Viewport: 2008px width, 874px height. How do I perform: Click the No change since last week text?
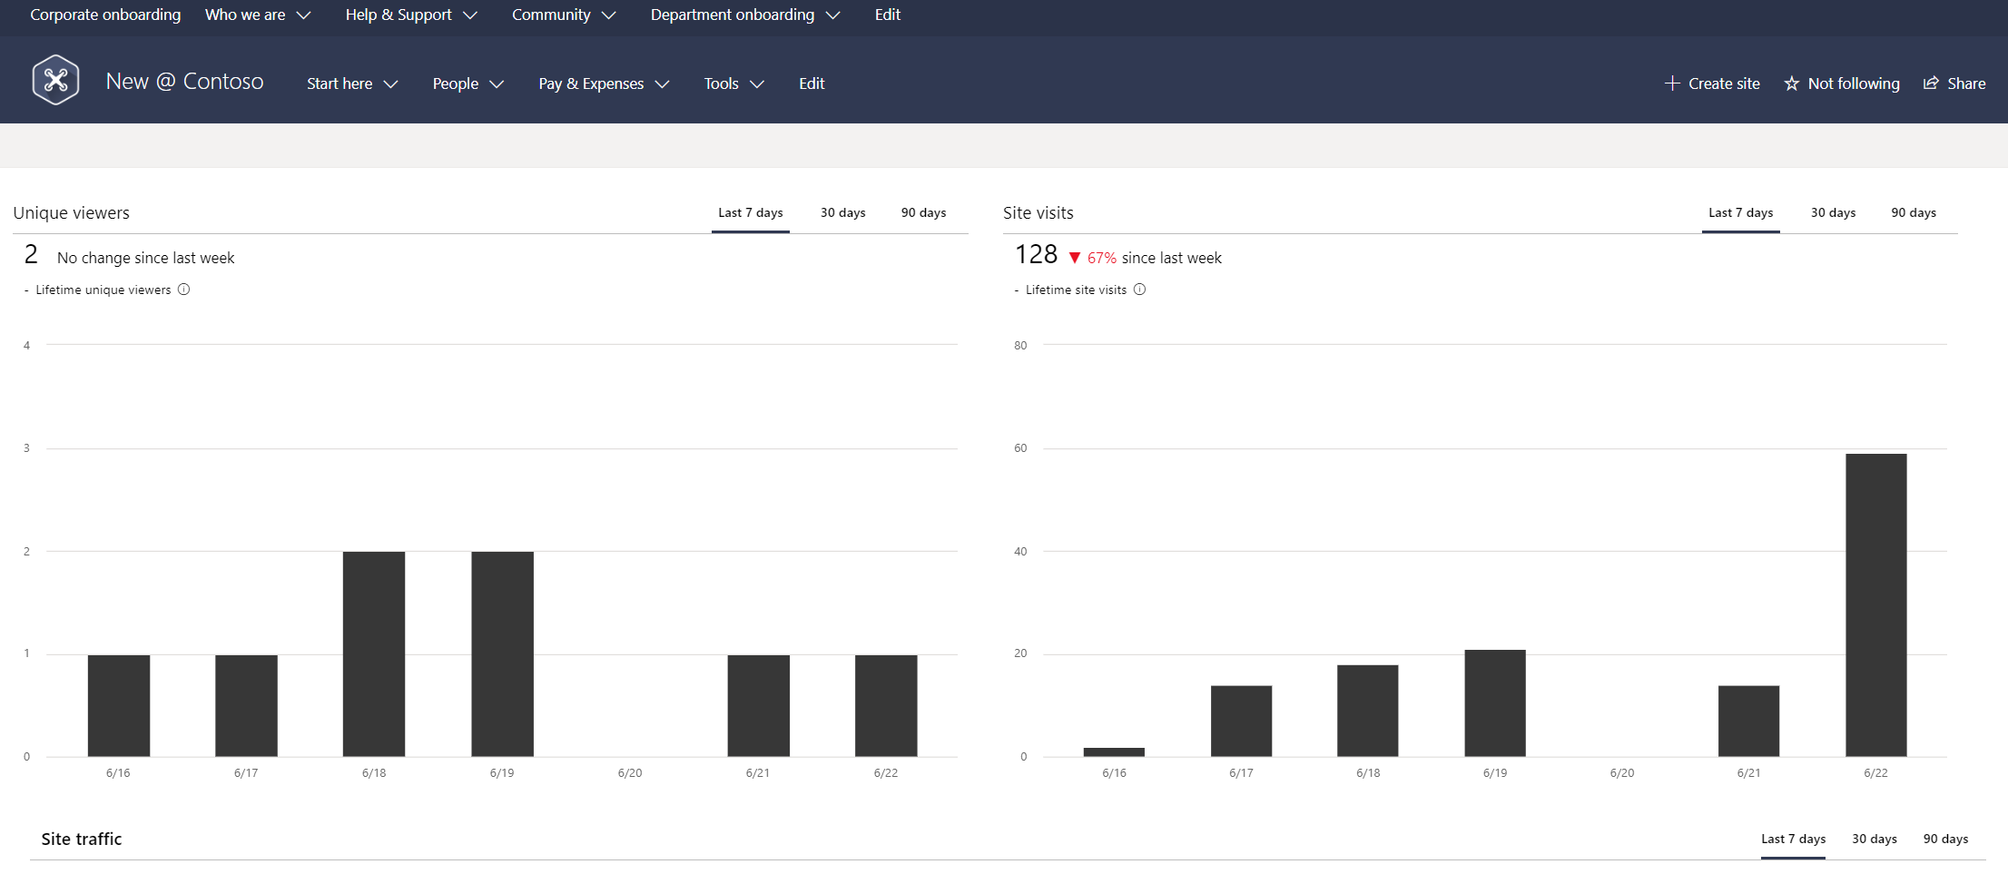point(145,258)
